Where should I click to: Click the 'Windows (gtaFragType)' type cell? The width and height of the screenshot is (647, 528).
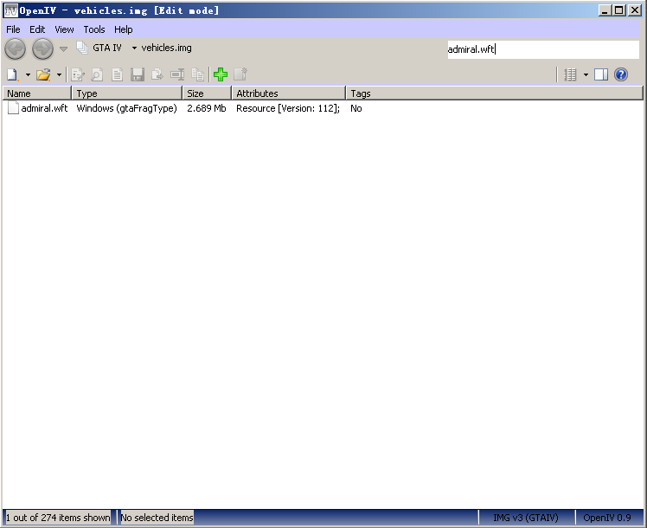126,108
